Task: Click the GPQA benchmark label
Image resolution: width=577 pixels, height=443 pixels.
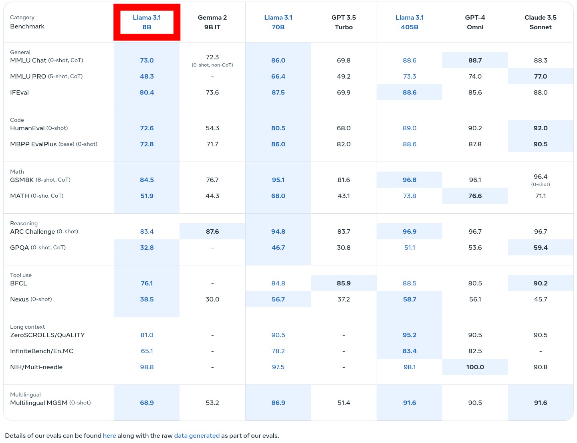Action: click(38, 247)
